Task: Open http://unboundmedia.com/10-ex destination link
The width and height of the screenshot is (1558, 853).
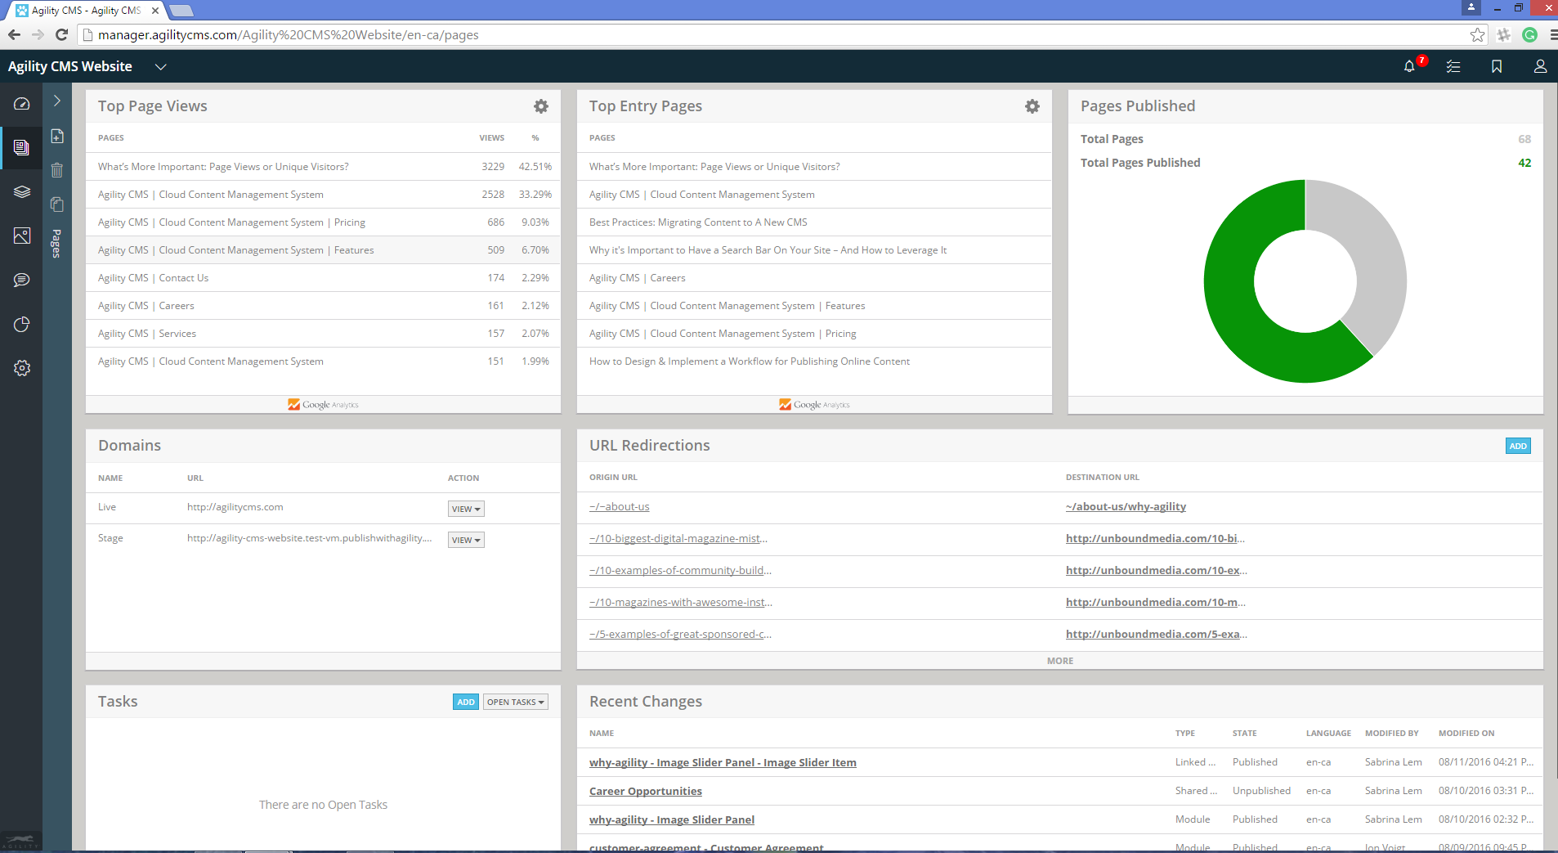Action: (1157, 571)
